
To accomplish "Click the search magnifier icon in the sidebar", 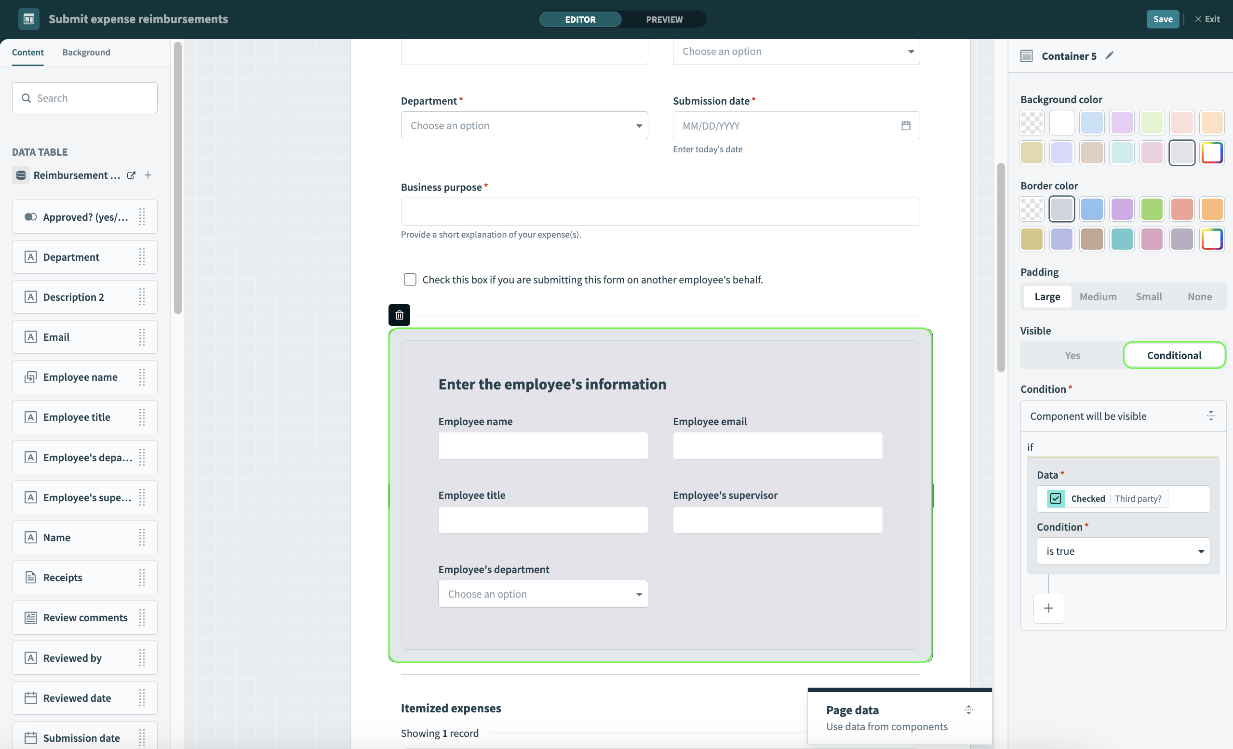I will click(27, 97).
